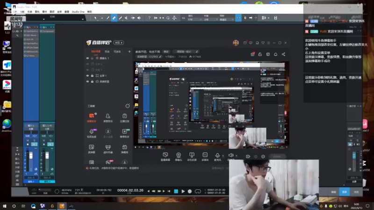
Task: Toggle visibility of the full screen 1 source
Action: [x=87, y=76]
